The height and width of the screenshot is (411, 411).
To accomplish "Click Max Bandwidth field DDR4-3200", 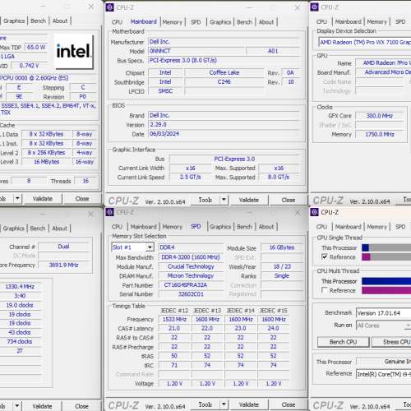I will point(191,257).
